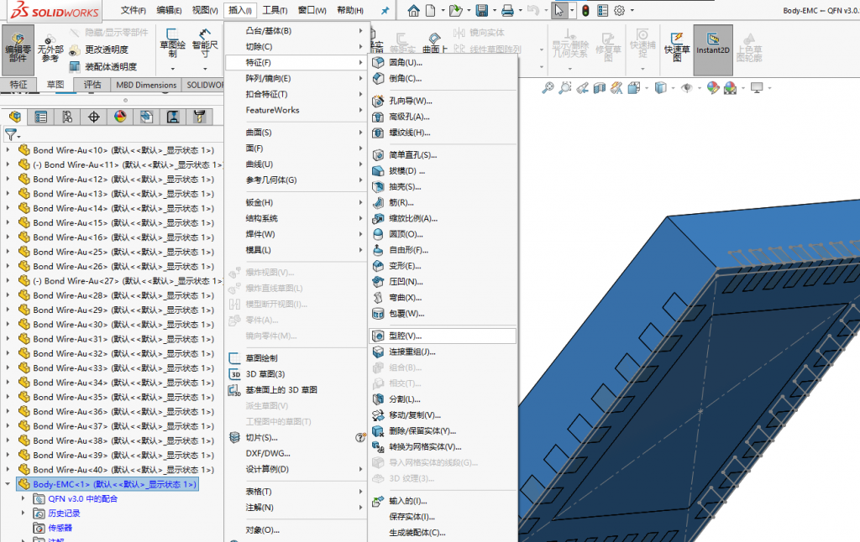Screen dimensions: 860x542
Task: Choose DXF/DWG... from the Insert menu
Action: [x=296, y=453]
